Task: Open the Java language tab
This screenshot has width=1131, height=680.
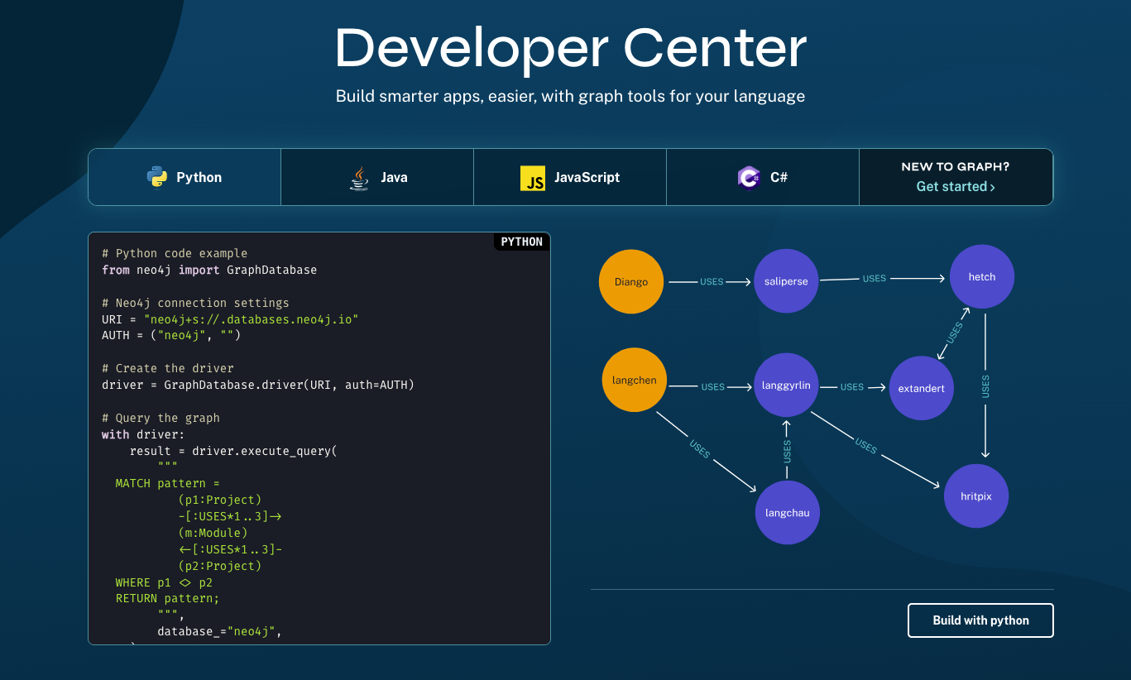Action: pos(377,177)
